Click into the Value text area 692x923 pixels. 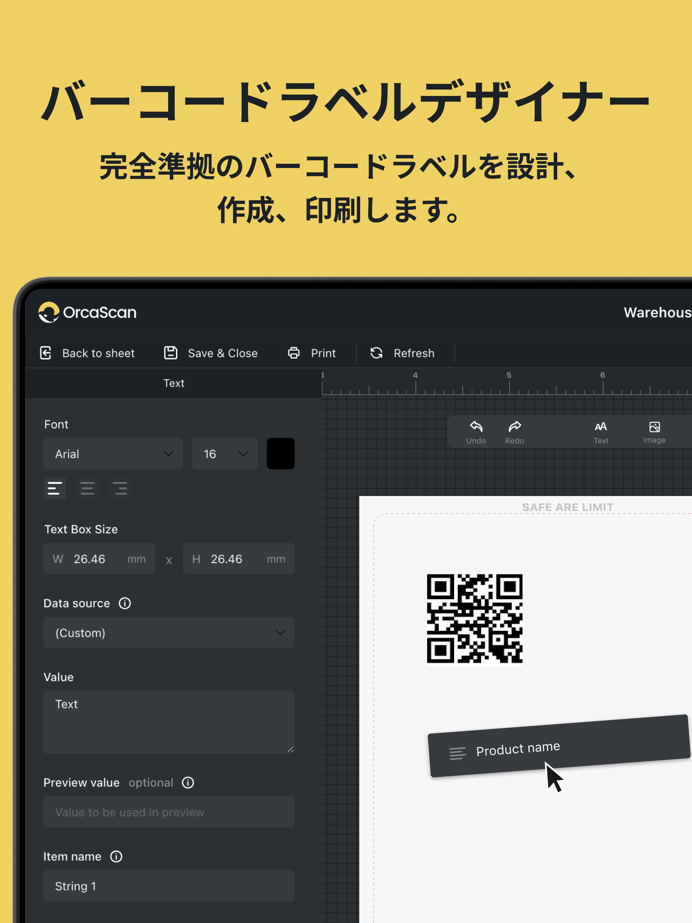pyautogui.click(x=169, y=722)
